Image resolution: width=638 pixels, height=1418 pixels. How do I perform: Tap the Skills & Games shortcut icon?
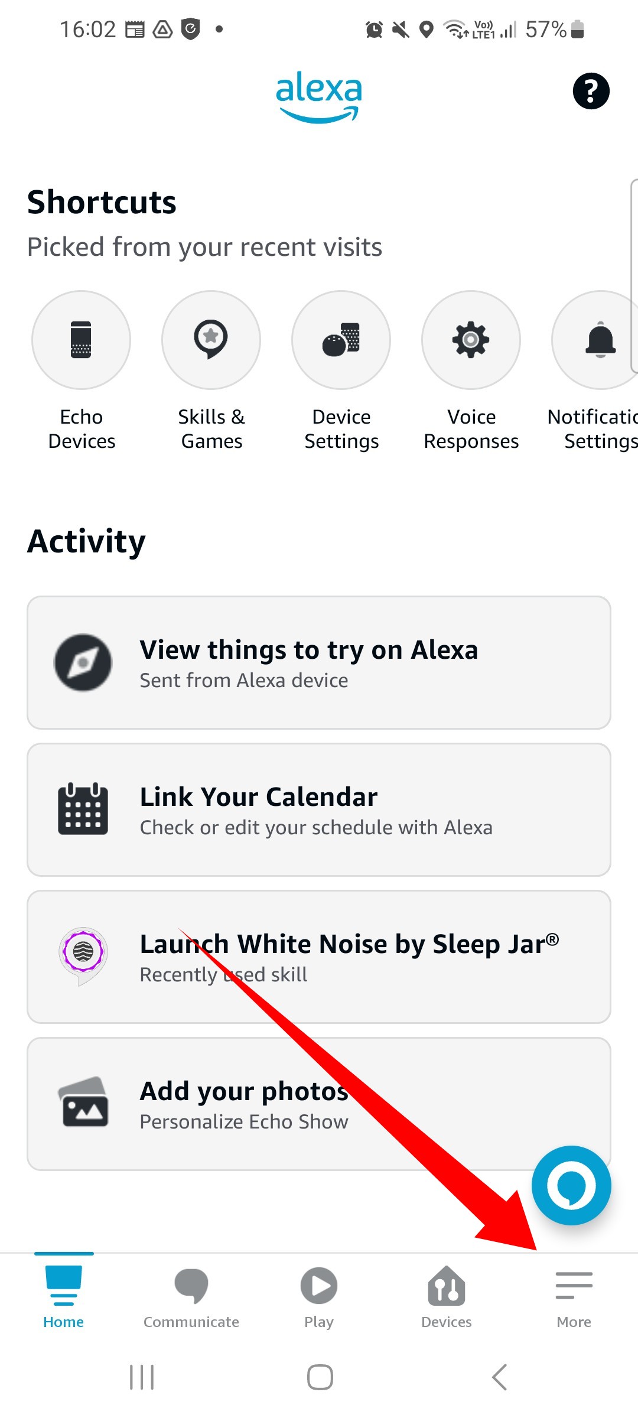click(x=211, y=340)
